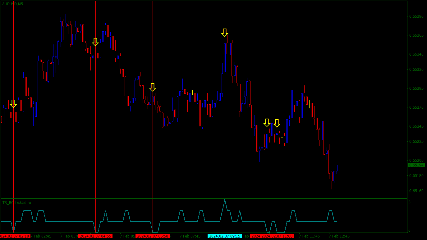
Task: Click the 0.65245 price scale label
Action: (x=416, y=126)
